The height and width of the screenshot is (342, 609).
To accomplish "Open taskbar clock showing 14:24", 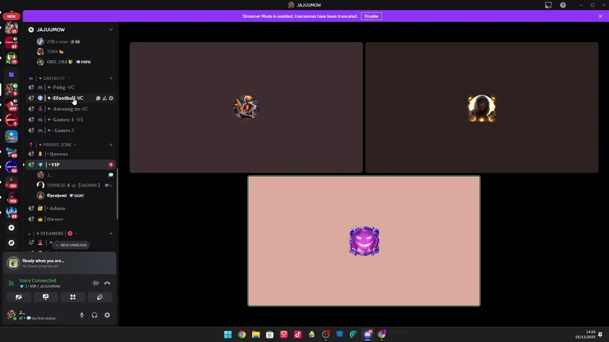I will point(586,334).
